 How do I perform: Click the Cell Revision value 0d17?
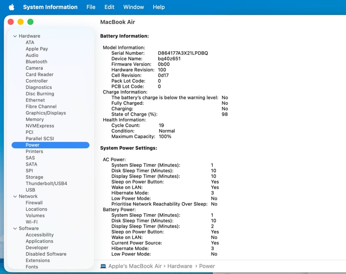163,76
